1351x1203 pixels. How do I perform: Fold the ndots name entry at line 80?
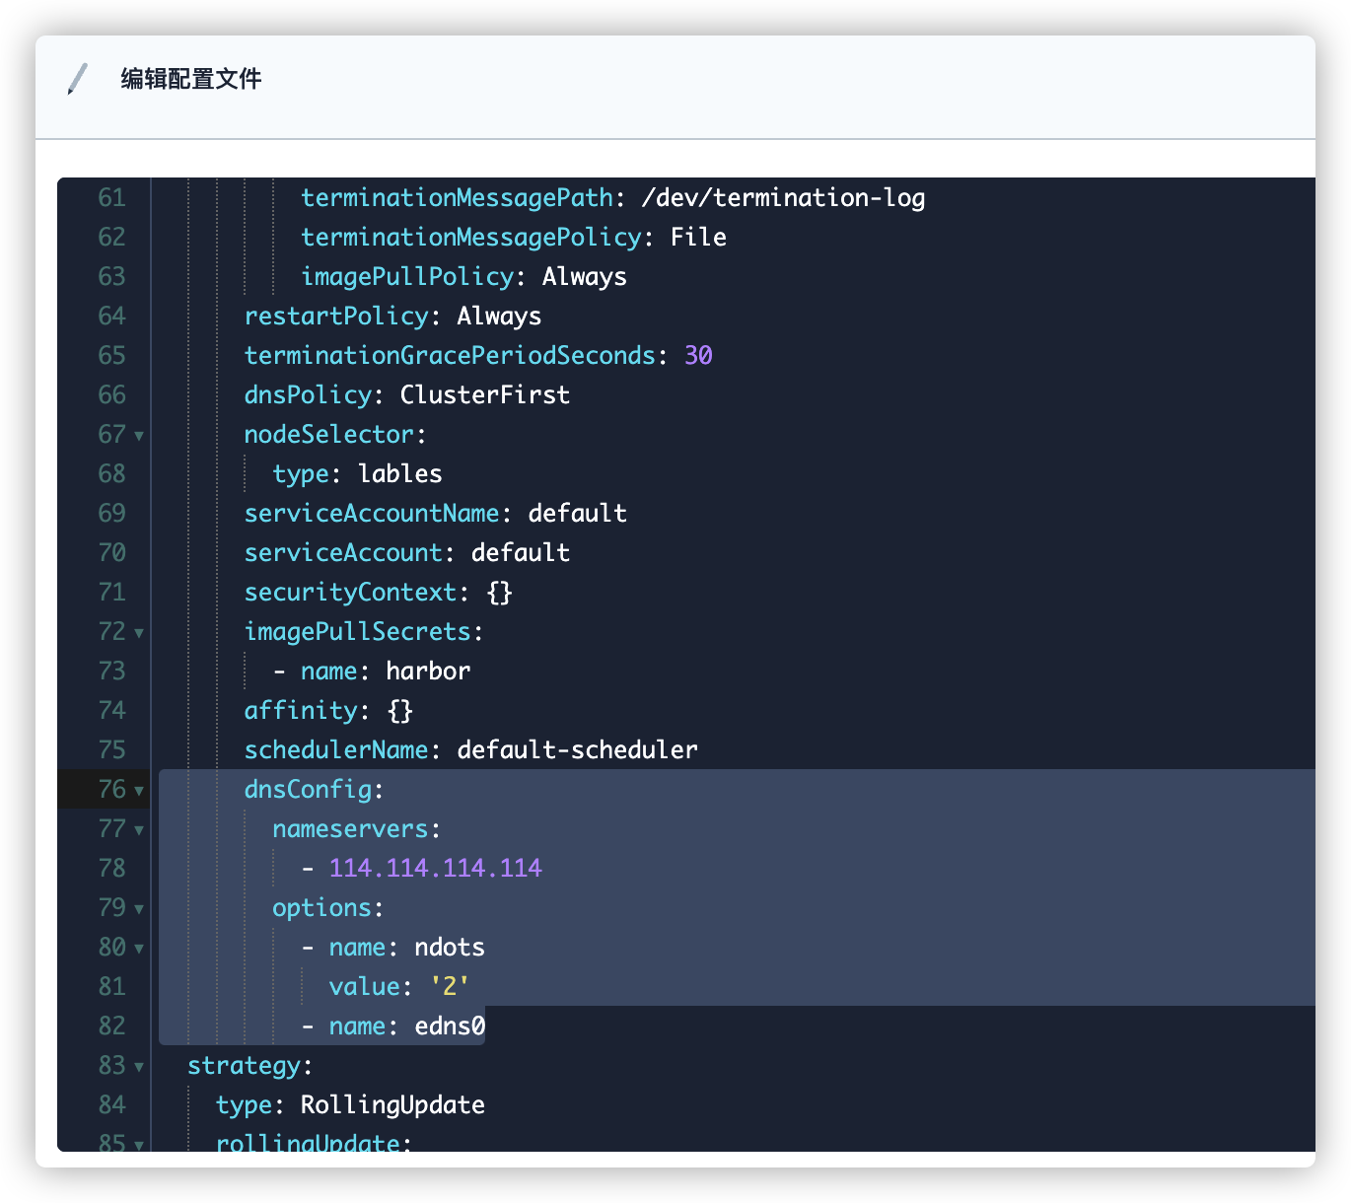139,949
